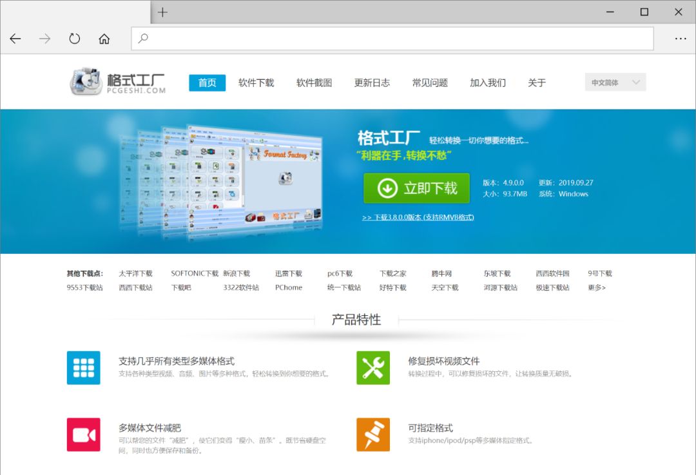Select the 首页 navigation tab

[208, 82]
